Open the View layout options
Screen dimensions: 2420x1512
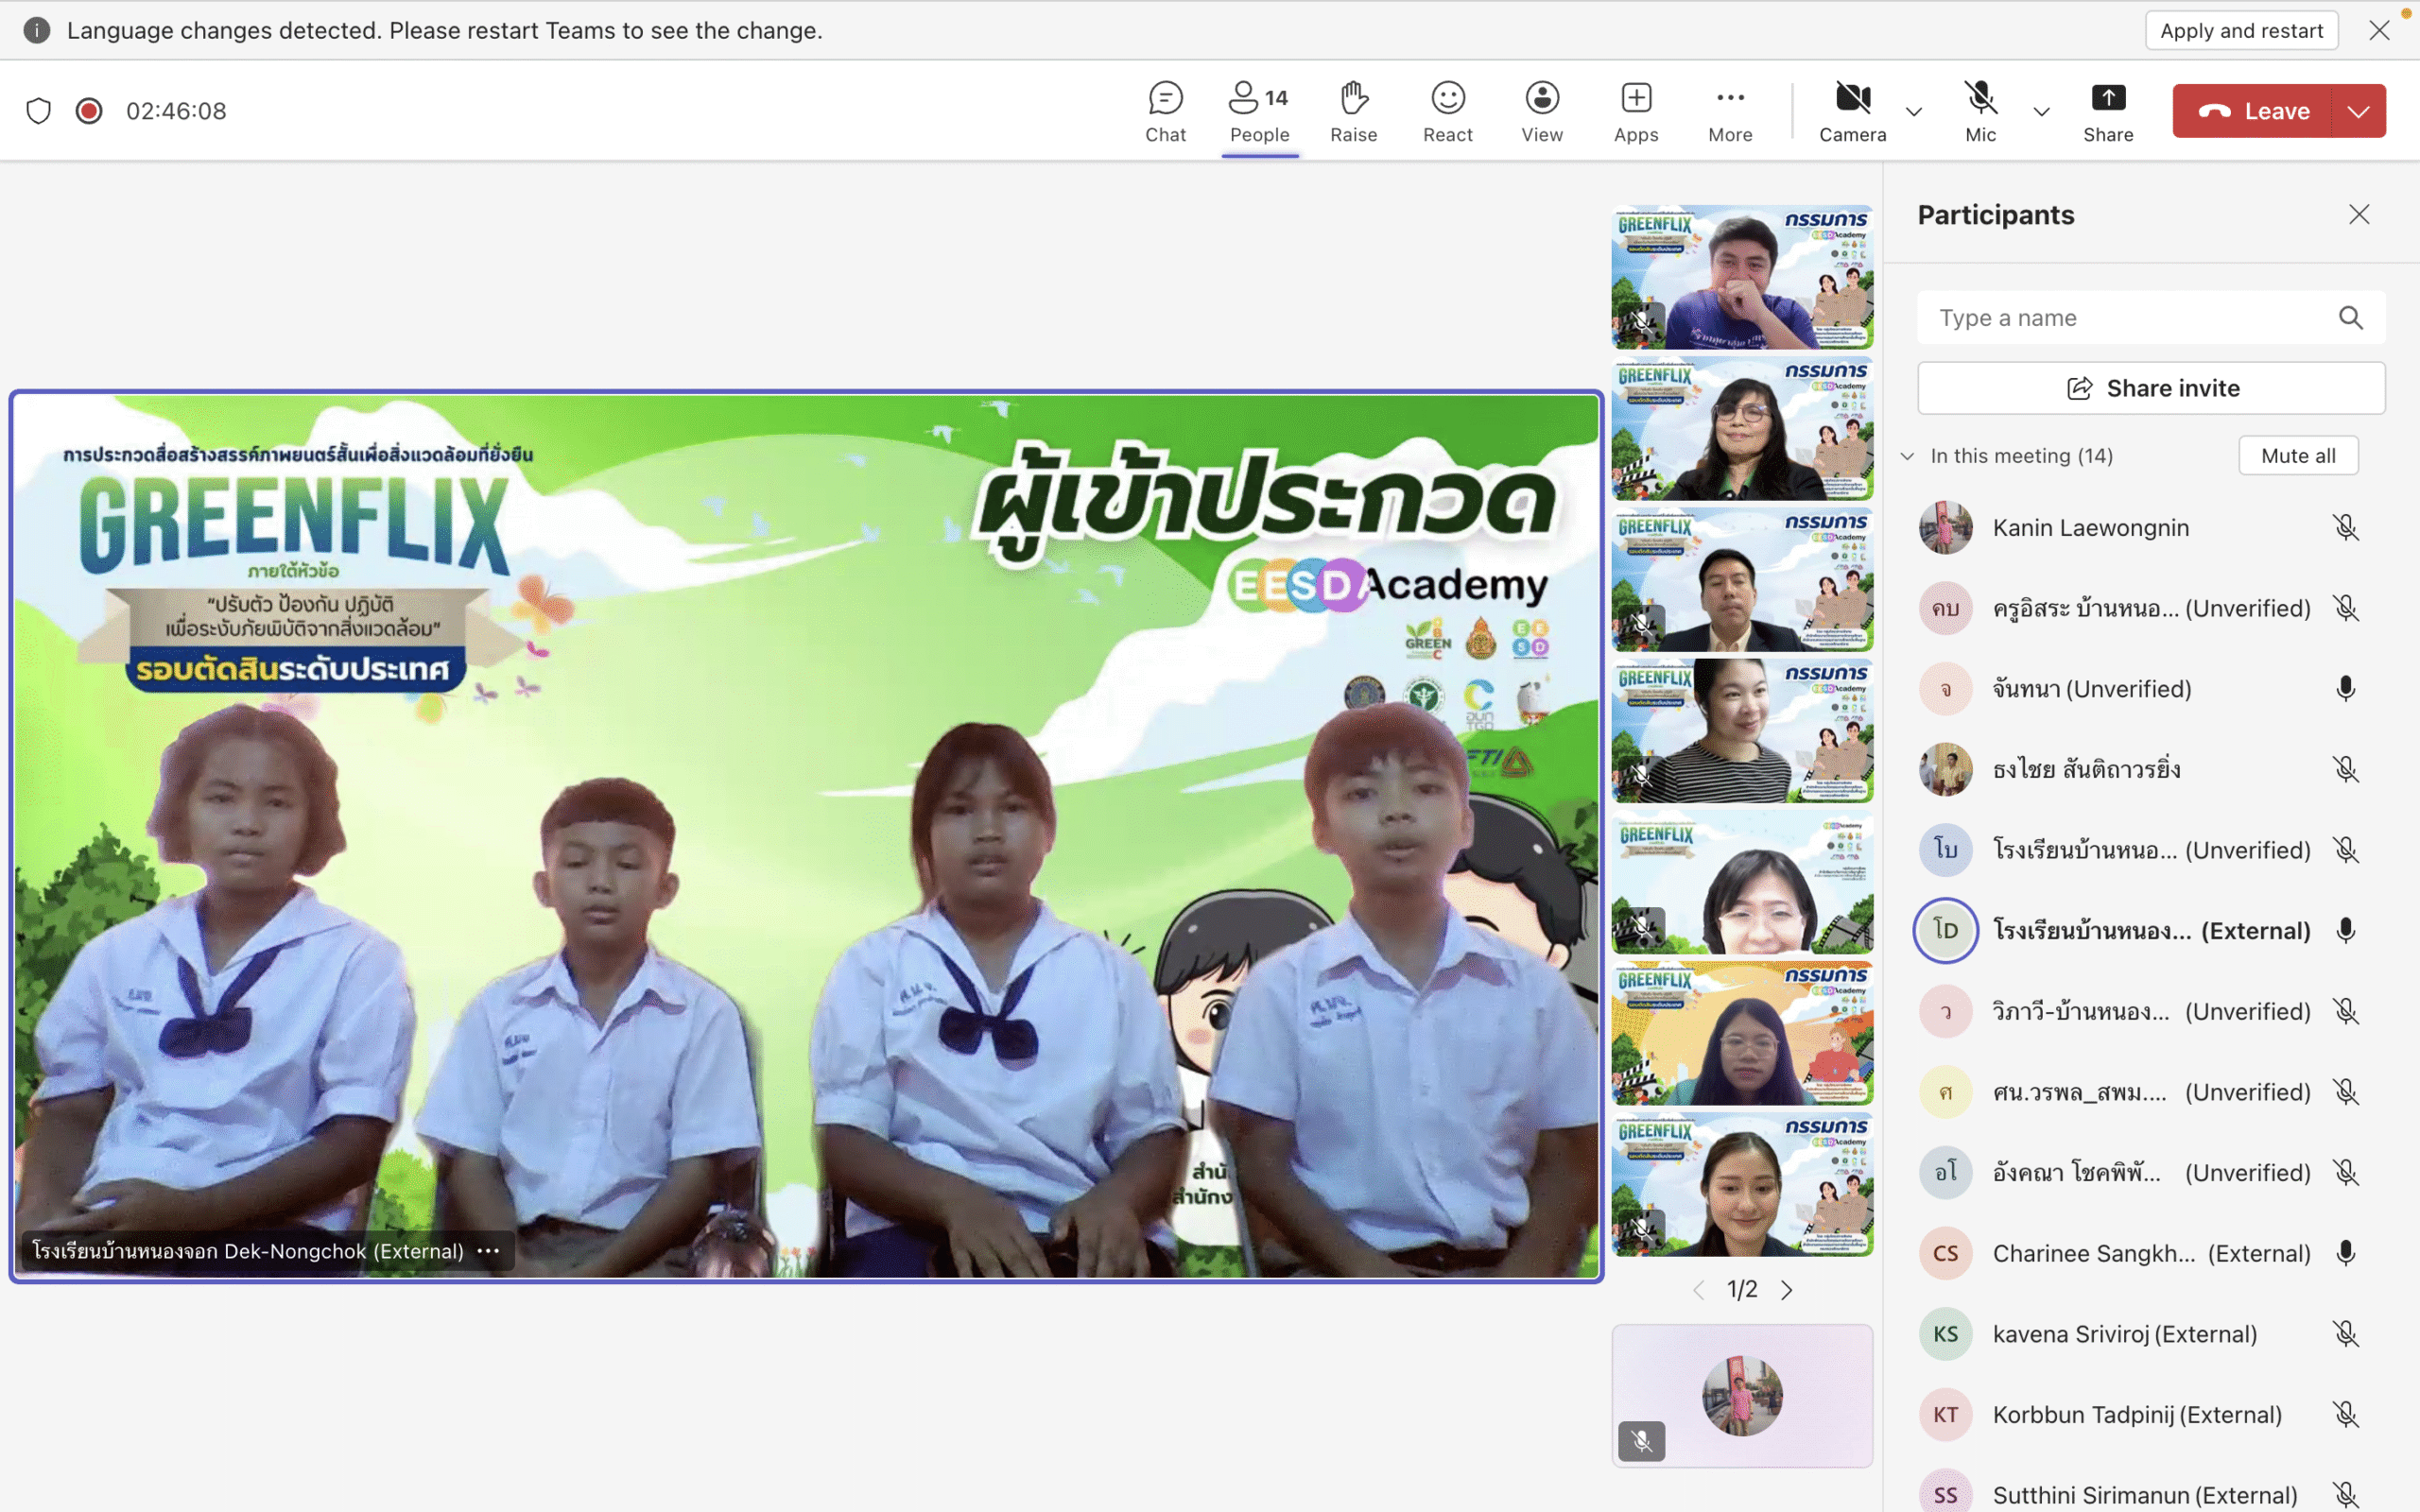tap(1541, 111)
